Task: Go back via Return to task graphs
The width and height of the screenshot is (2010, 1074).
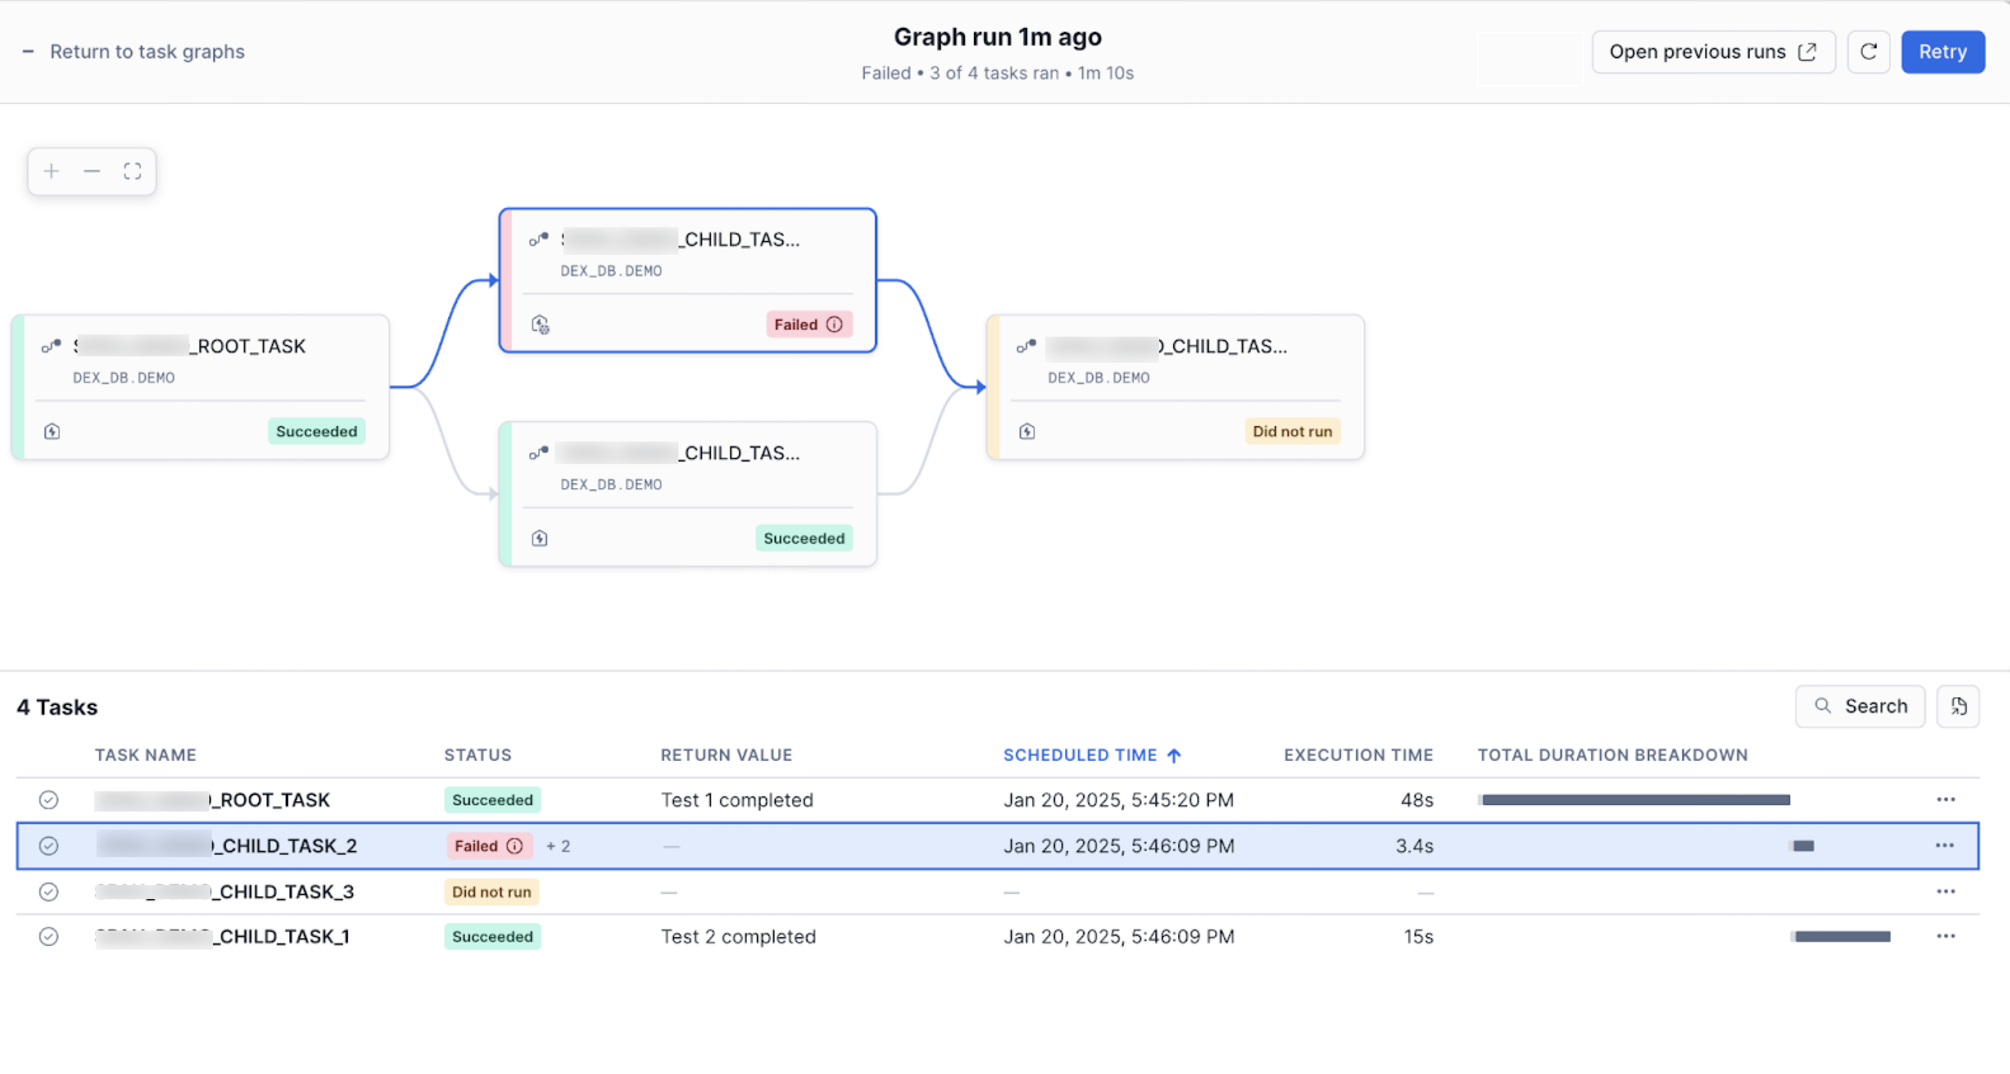Action: click(x=146, y=51)
